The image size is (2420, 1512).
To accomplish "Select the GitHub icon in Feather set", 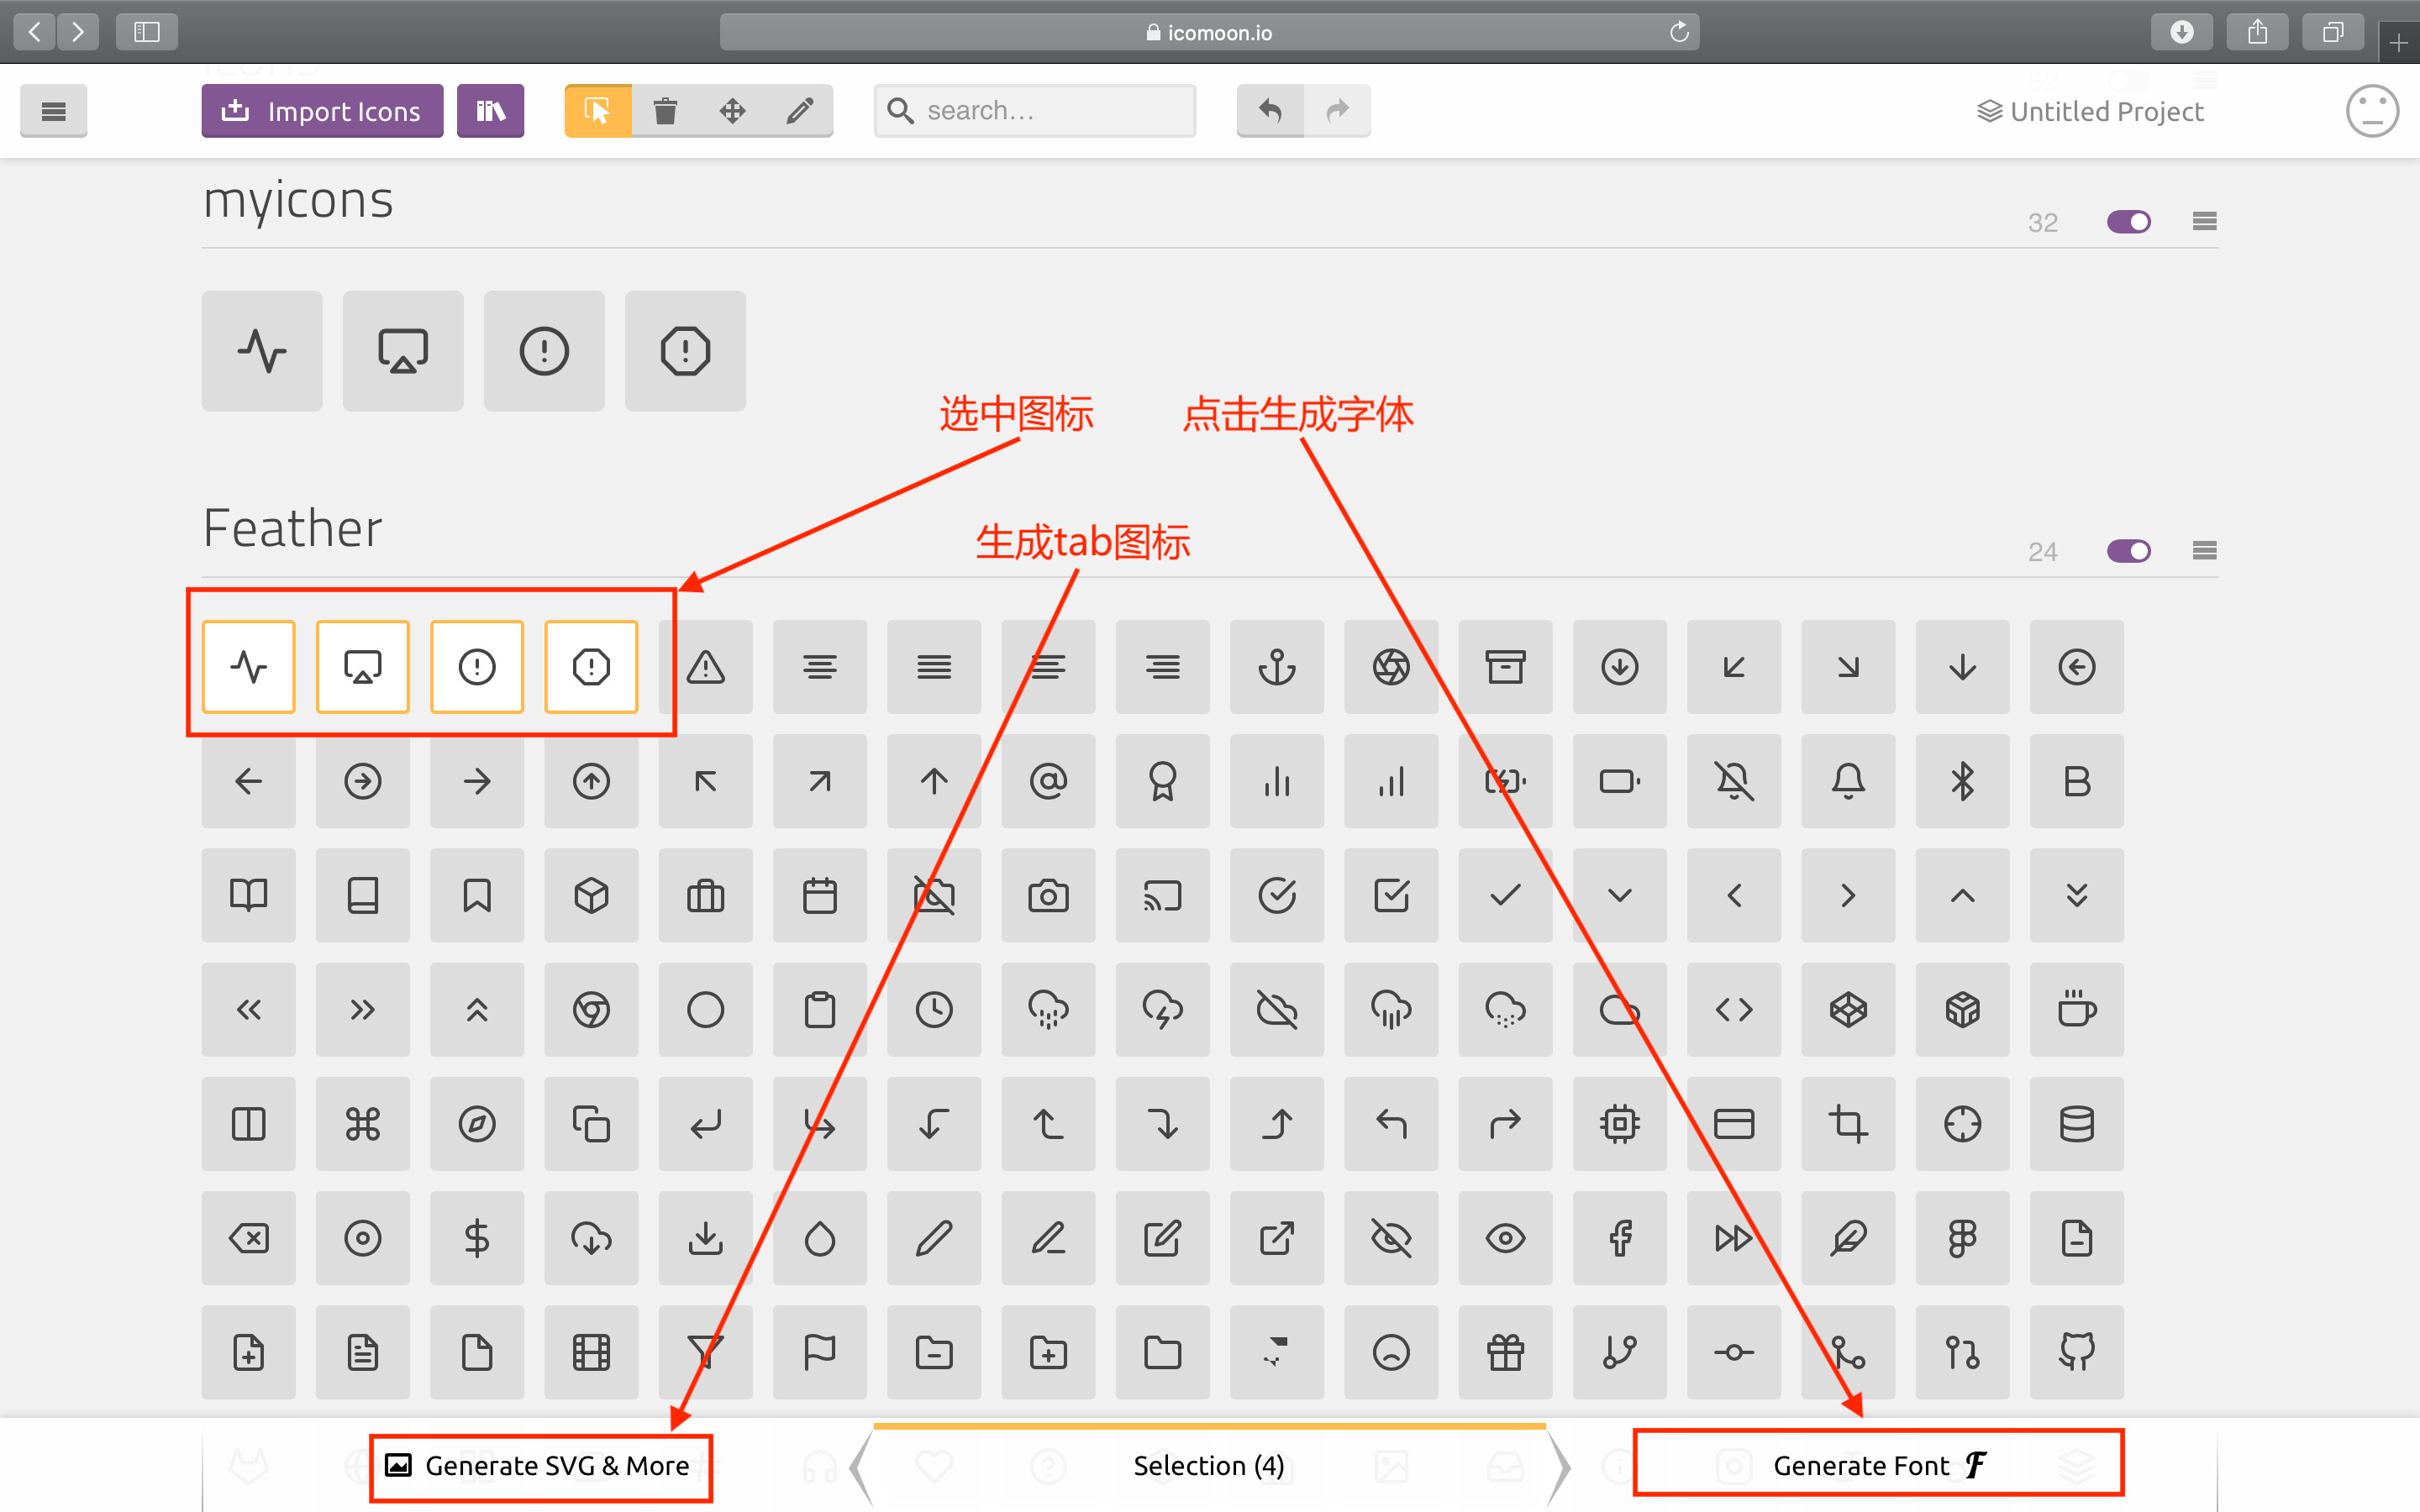I will [2076, 1352].
